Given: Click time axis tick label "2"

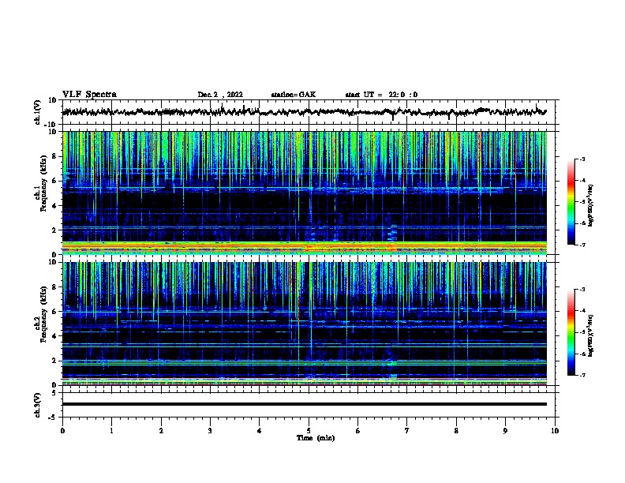Looking at the screenshot, I should (x=161, y=430).
